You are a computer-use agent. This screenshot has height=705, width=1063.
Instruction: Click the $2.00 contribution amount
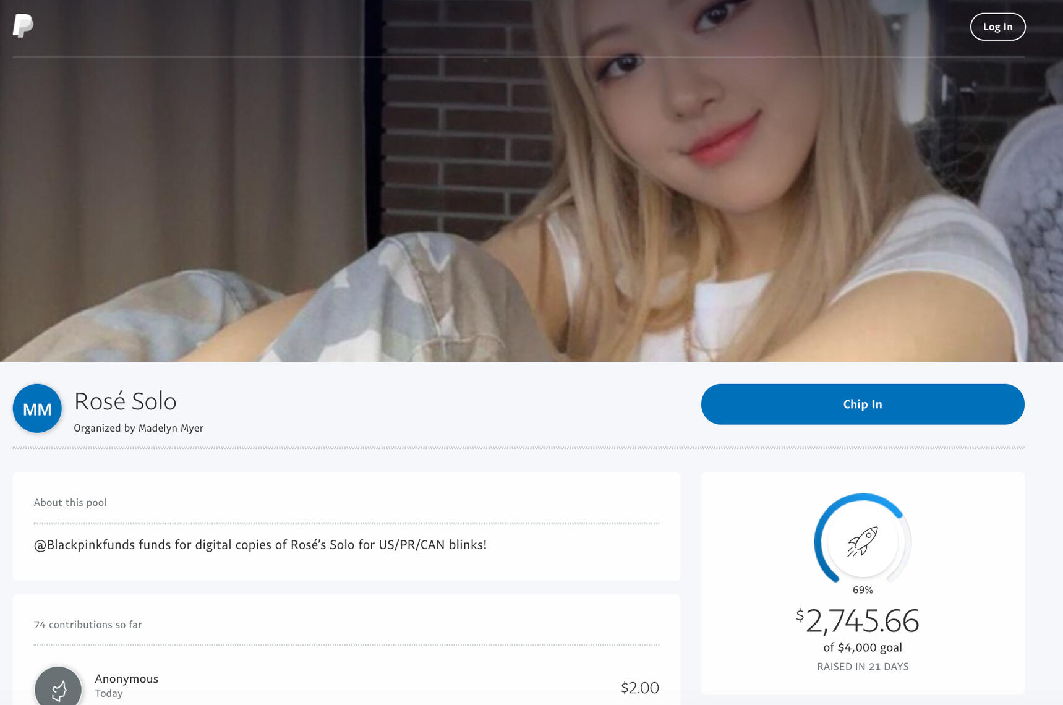[639, 688]
